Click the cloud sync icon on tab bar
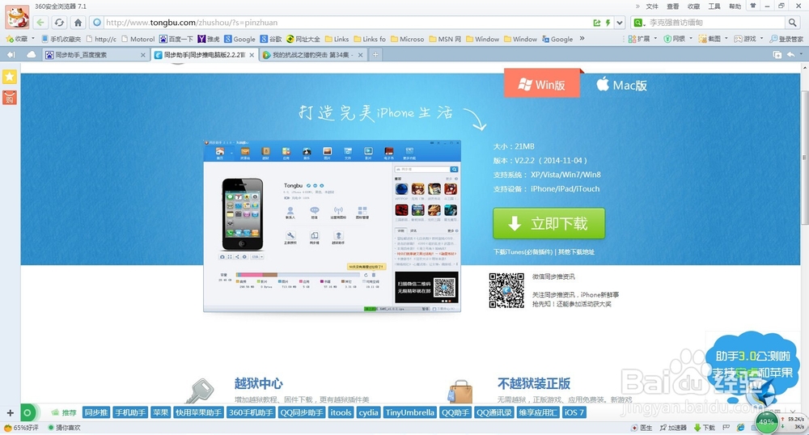Image resolution: width=809 pixels, height=435 pixels. 32,55
